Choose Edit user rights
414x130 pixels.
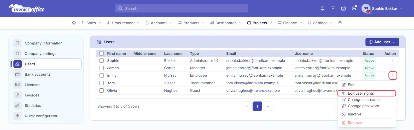click(367, 93)
